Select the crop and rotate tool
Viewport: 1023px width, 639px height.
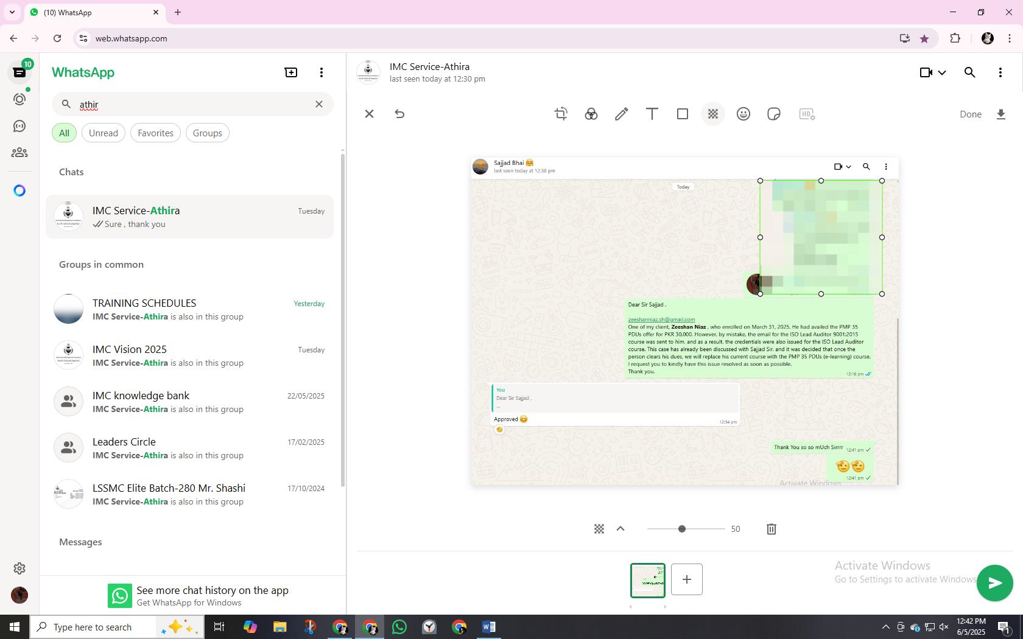point(561,114)
